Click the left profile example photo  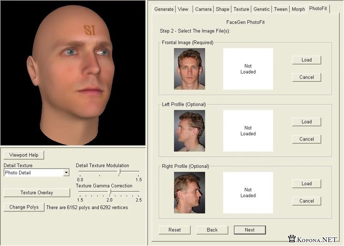(190, 131)
